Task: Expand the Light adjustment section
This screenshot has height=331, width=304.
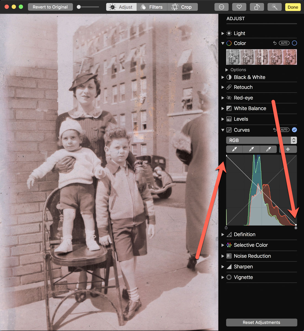Action: tap(223, 33)
